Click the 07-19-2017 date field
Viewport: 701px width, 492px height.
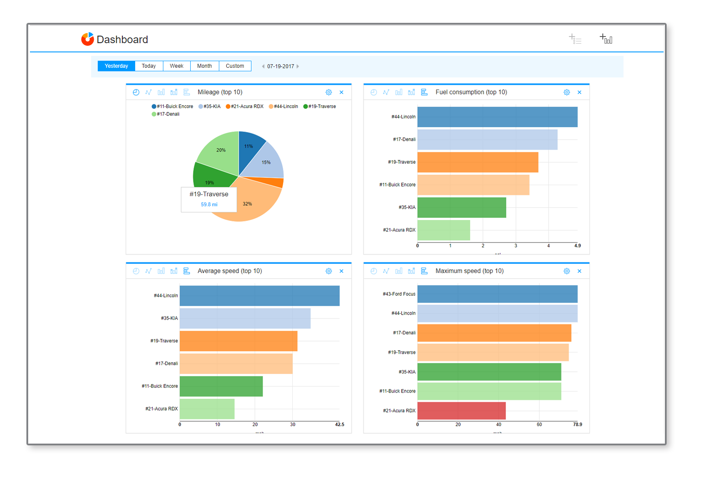280,66
